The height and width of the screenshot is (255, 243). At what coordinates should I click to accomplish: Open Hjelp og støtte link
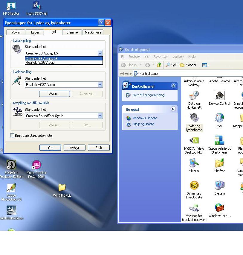(143, 124)
